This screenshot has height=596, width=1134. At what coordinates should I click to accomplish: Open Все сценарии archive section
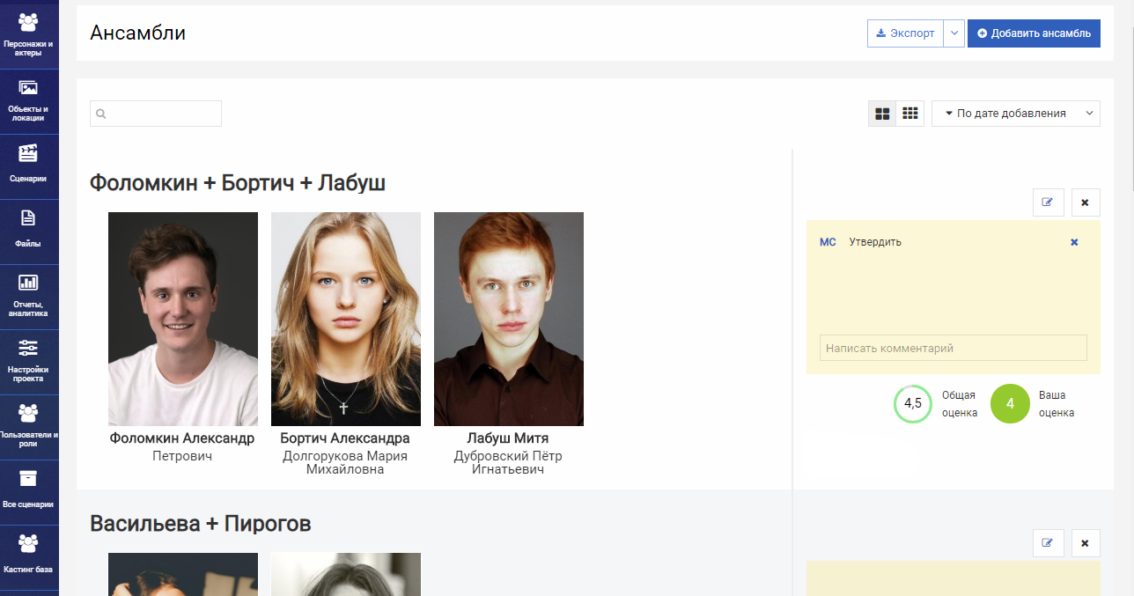tap(29, 492)
